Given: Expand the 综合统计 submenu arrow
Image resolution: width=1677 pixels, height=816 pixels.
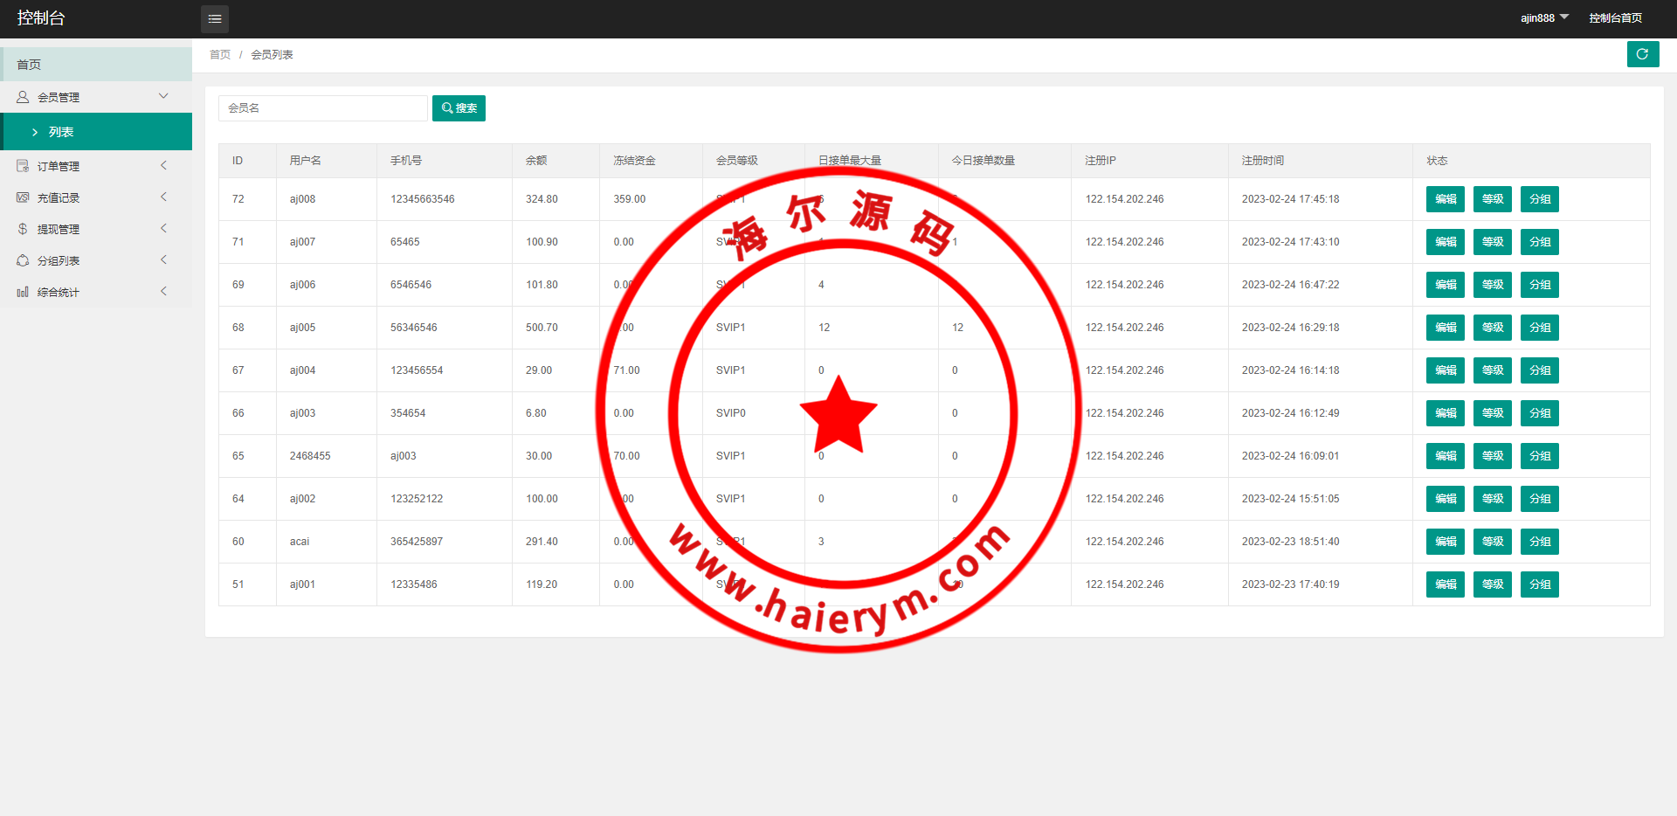Looking at the screenshot, I should point(163,291).
